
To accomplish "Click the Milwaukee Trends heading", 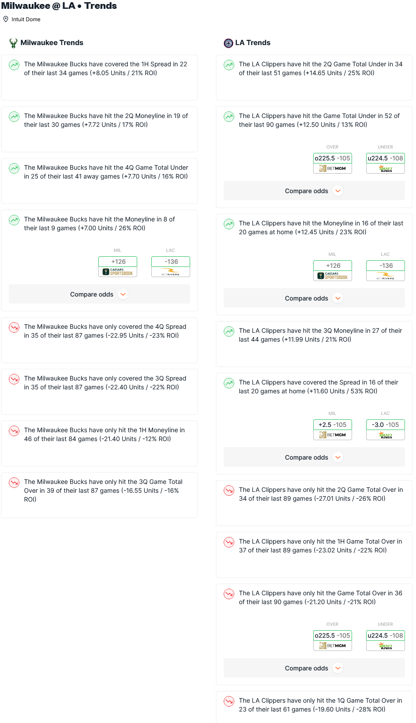I will pos(52,43).
